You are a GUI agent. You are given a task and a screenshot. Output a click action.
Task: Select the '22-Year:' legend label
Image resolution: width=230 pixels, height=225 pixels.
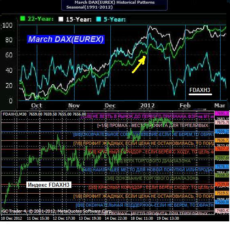tap(40, 19)
